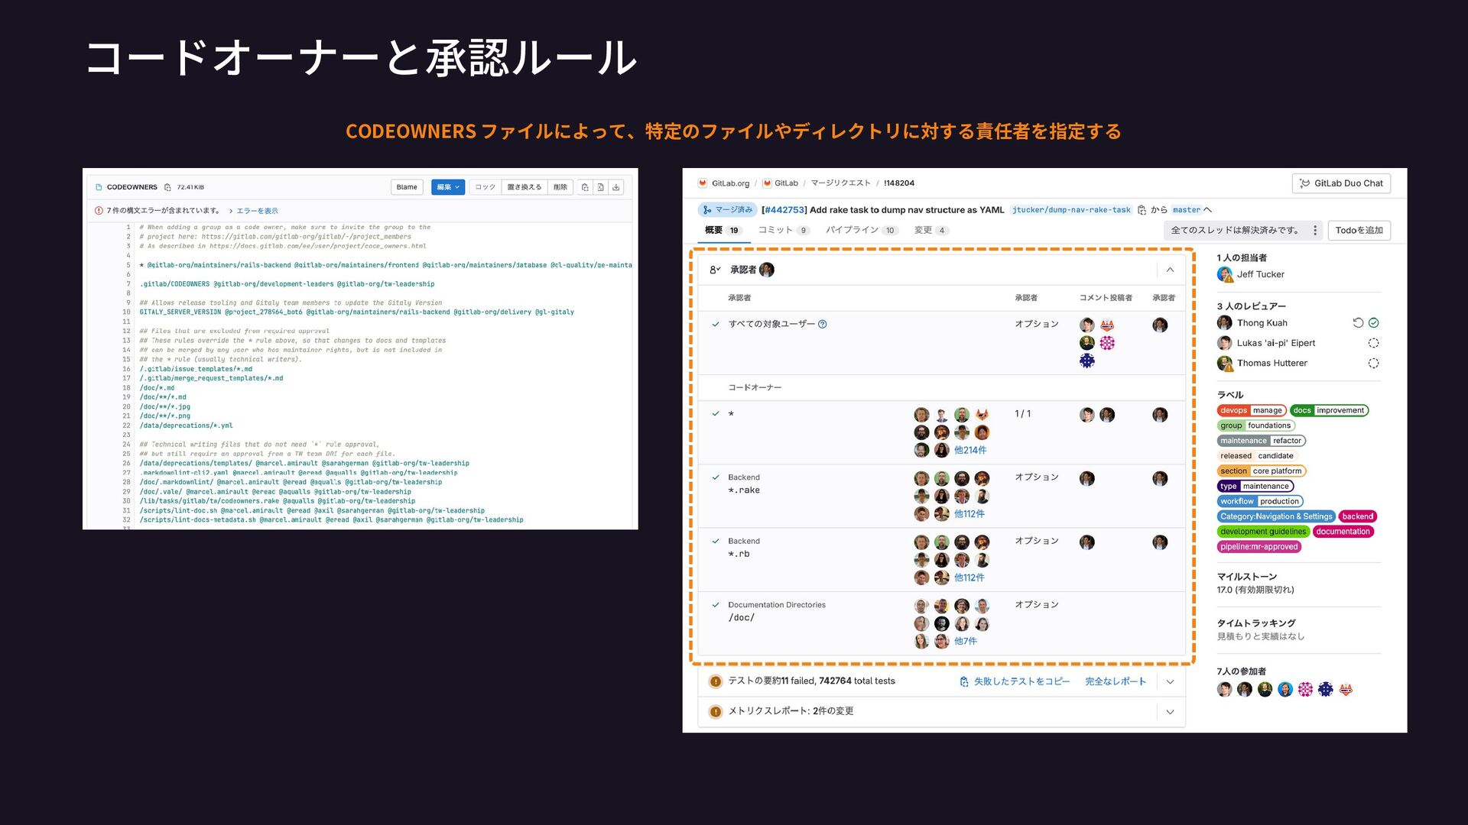
Task: Expand the テストの要約 test summary row
Action: 1170,681
